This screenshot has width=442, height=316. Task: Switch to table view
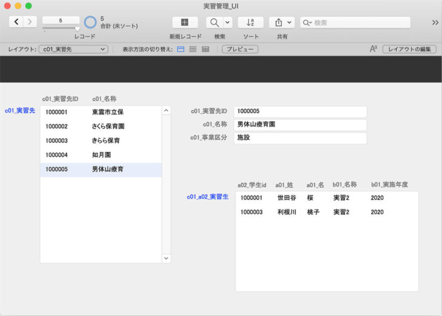205,49
